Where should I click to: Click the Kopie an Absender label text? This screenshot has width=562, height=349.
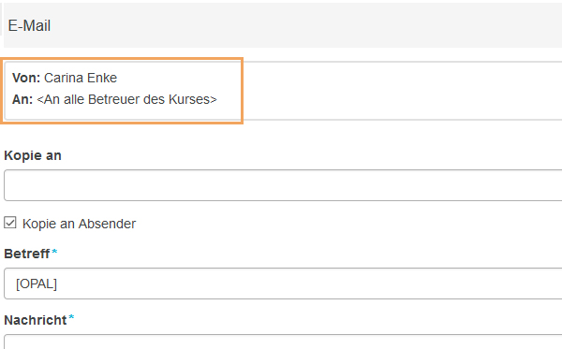click(x=80, y=224)
